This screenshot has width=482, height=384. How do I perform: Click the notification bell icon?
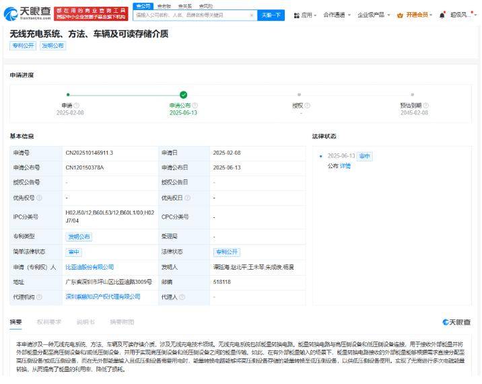(x=442, y=15)
